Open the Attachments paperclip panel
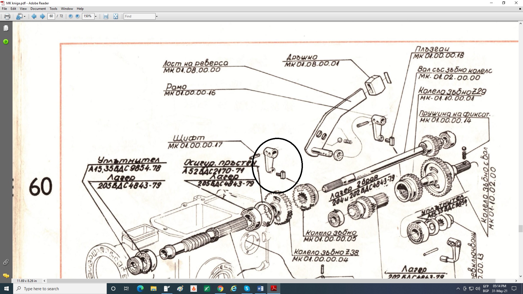The image size is (523, 294). point(6,262)
